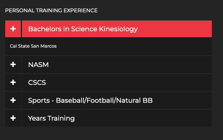This screenshot has width=223, height=140.
Task: Click the plus icon beside Sports - Baseball/Football/Natural BB
Action: 13,100
